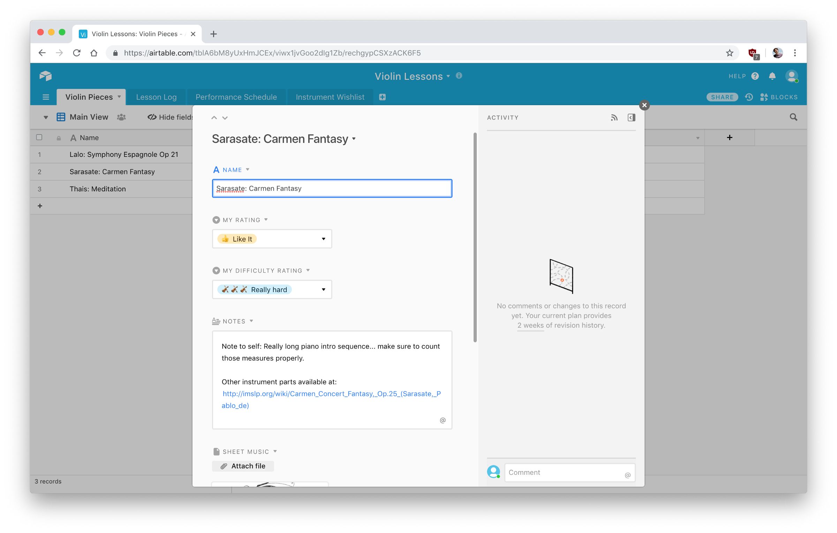The height and width of the screenshot is (533, 837).
Task: Click the activity feed RSS icon
Action: pyautogui.click(x=614, y=118)
